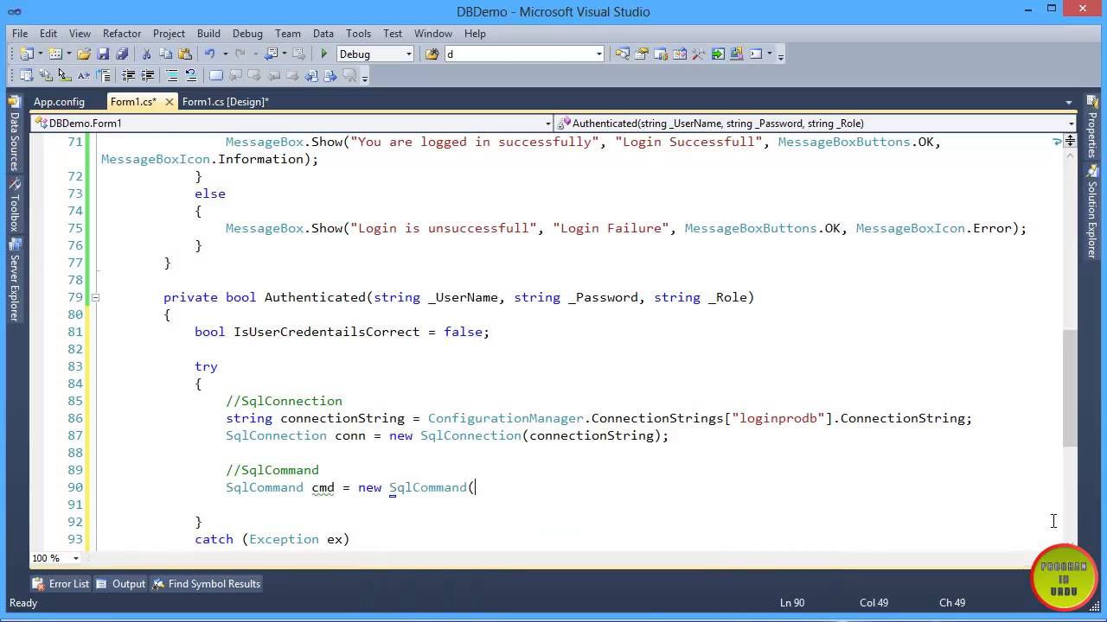1107x622 pixels.
Task: Click the Decrease Indent icon
Action: (128, 75)
